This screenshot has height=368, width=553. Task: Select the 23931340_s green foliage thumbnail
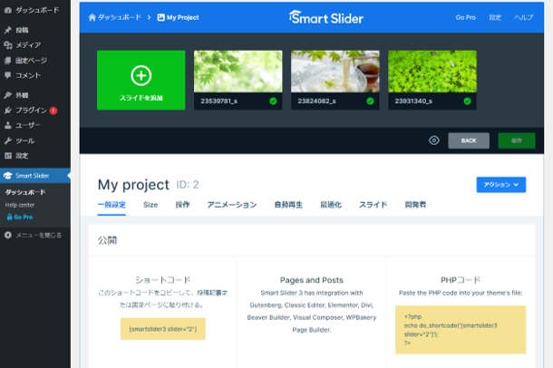click(432, 72)
